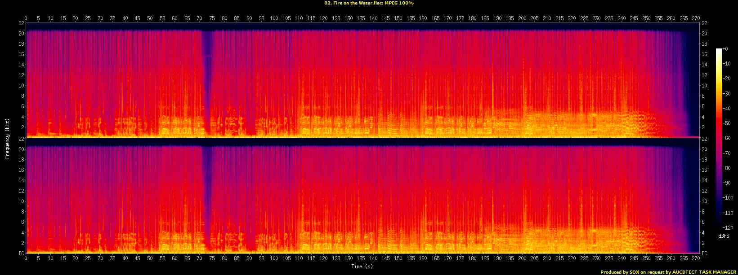This screenshot has width=738, height=275.
Task: Click the top-left '22' kHz frequency tick label
Action: point(21,23)
